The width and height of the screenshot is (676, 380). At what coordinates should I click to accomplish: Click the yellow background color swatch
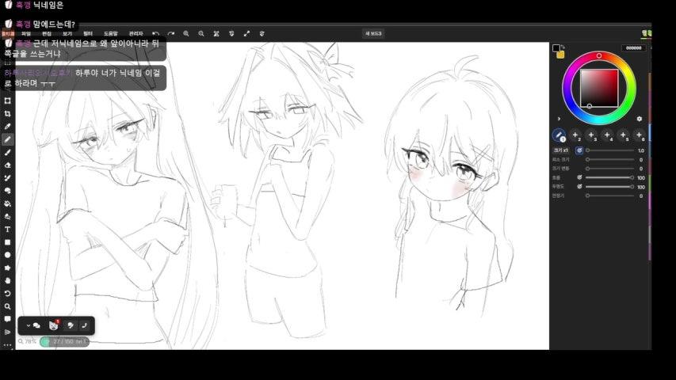point(560,55)
